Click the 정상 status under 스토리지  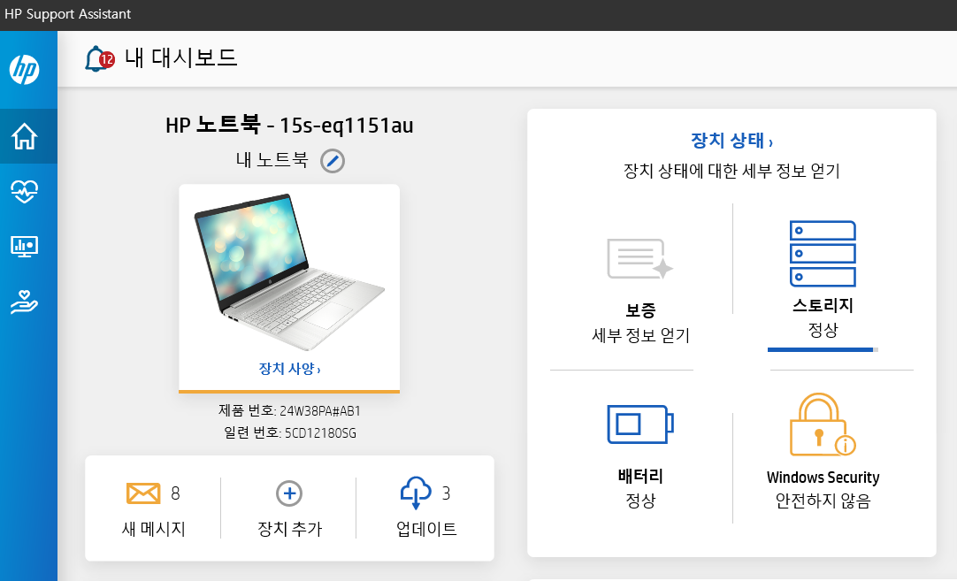(823, 330)
